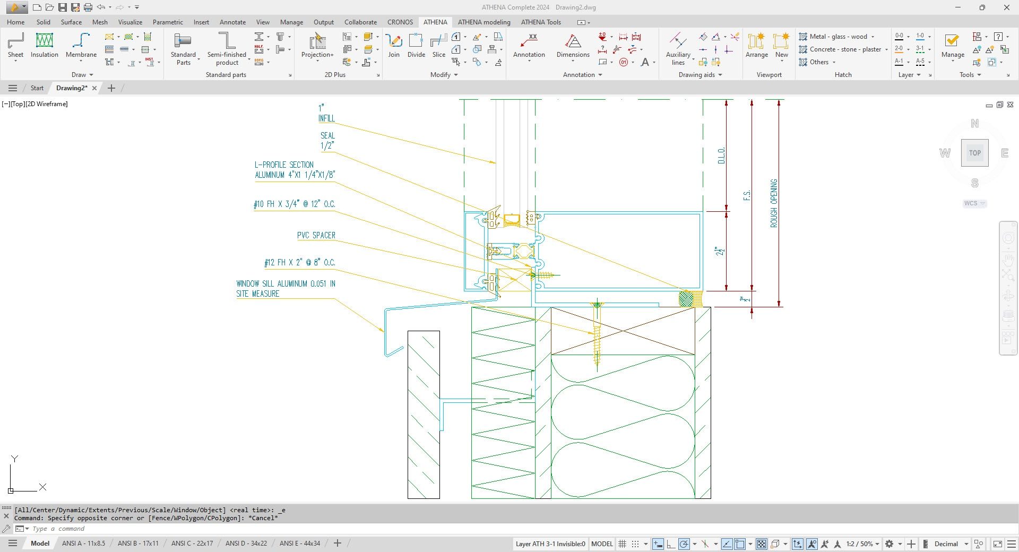Click the [2D Wireframe] visual style control
The width and height of the screenshot is (1019, 552).
tap(47, 104)
